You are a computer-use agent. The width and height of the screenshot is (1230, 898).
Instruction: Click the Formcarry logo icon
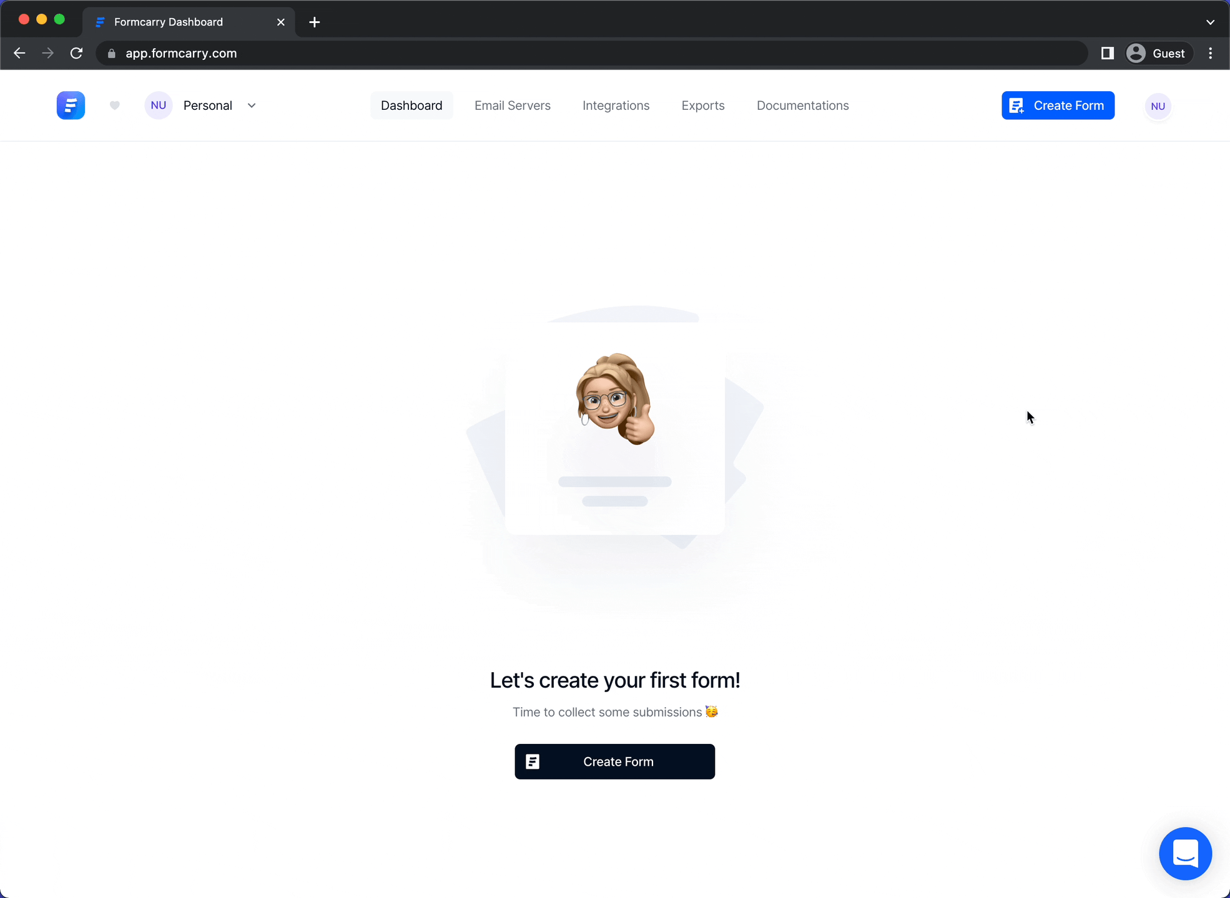pyautogui.click(x=71, y=105)
